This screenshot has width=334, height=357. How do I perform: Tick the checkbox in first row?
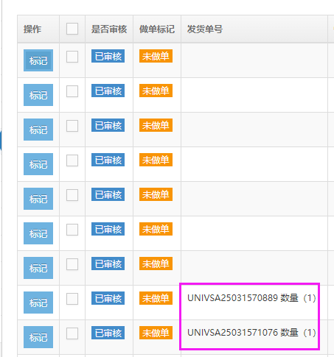[x=72, y=57]
